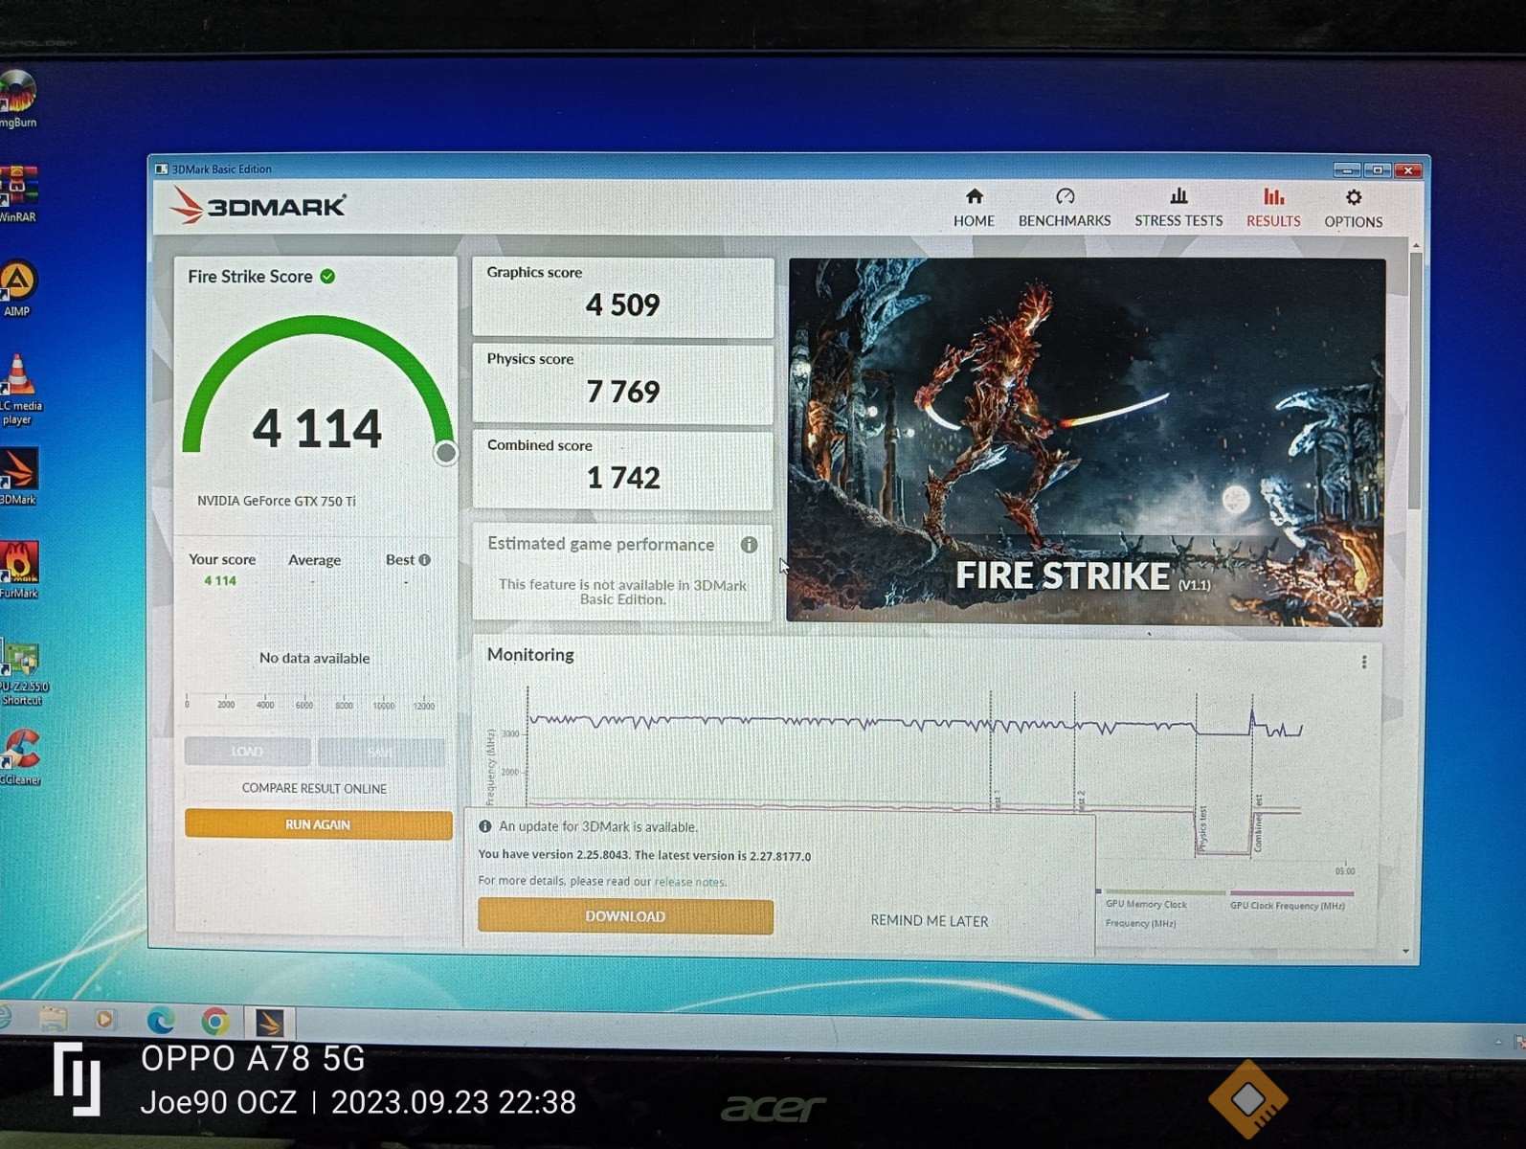
Task: Show hidden system tray icons arrow
Action: point(1498,1041)
